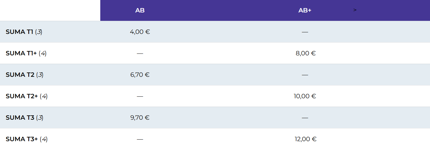Screen dimensions: 430x148
Task: Click the 9,70 € price cell
Action: 140,118
